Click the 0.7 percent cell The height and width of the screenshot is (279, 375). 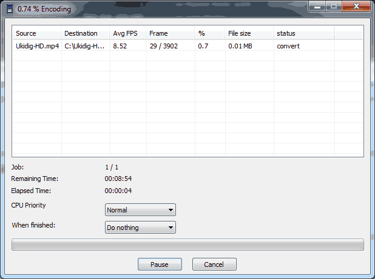coord(203,46)
